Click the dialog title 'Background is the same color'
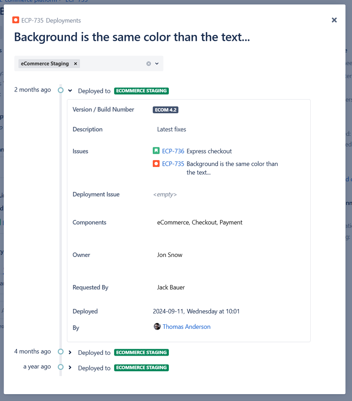 [132, 37]
